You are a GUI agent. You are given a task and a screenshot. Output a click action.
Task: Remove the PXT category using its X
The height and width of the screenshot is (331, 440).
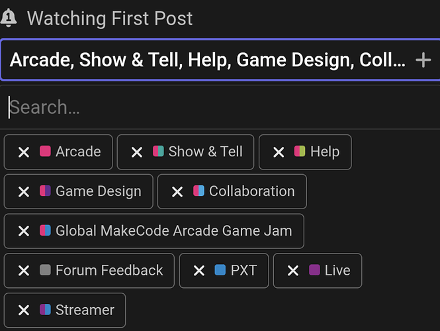199,271
